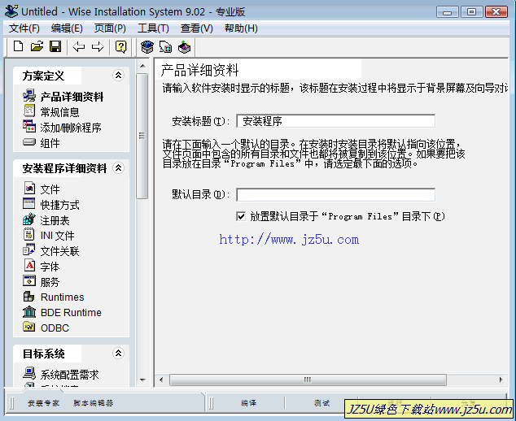516x421 pixels.
Task: Select 添加/删除程序 in the sidebar
Action: coord(71,128)
